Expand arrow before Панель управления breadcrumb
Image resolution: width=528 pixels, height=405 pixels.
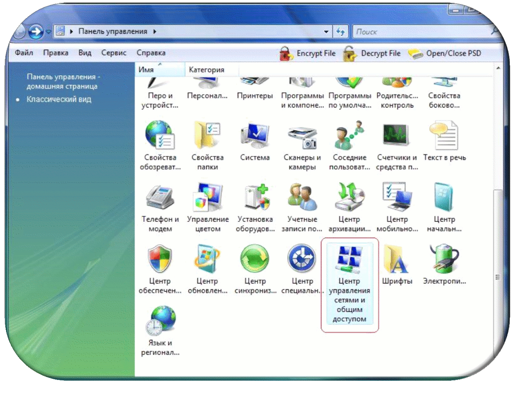point(71,31)
